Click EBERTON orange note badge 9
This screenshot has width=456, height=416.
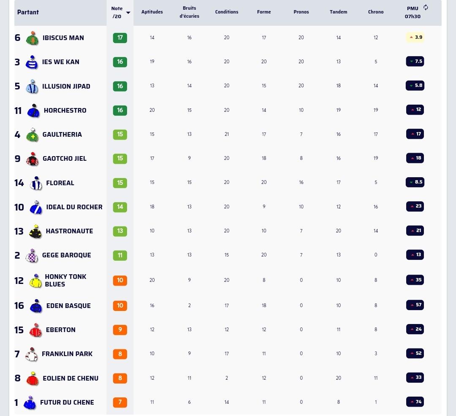click(x=120, y=330)
